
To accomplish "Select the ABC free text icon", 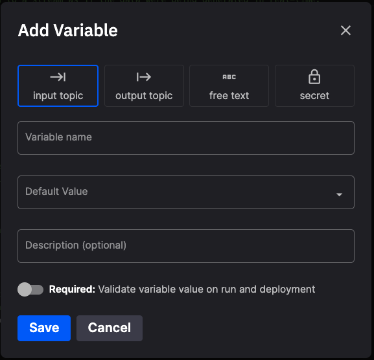I will point(229,77).
